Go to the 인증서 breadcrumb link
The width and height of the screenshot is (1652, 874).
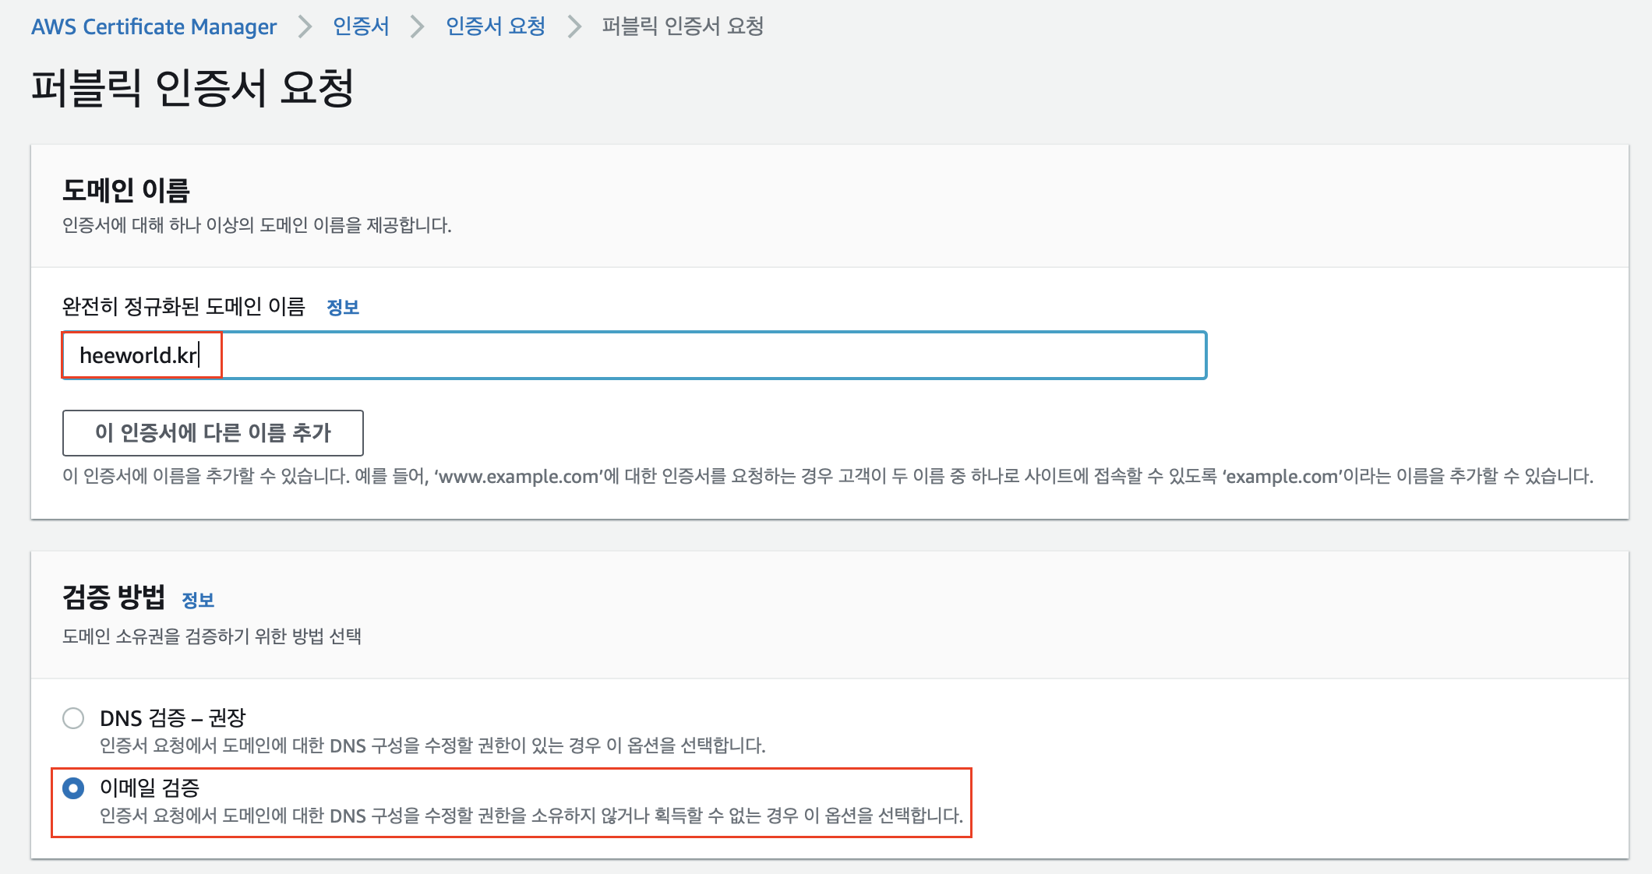click(x=360, y=26)
